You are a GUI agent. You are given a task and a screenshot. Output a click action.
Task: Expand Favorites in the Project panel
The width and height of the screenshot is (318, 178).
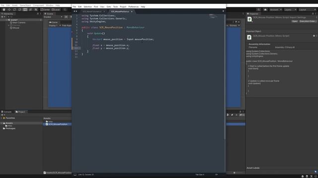(x=1, y=118)
